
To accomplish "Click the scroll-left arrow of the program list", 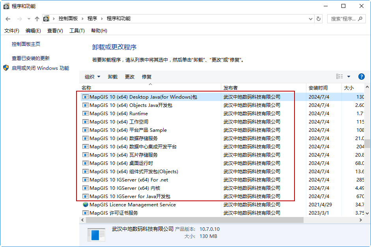I will 82,220.
